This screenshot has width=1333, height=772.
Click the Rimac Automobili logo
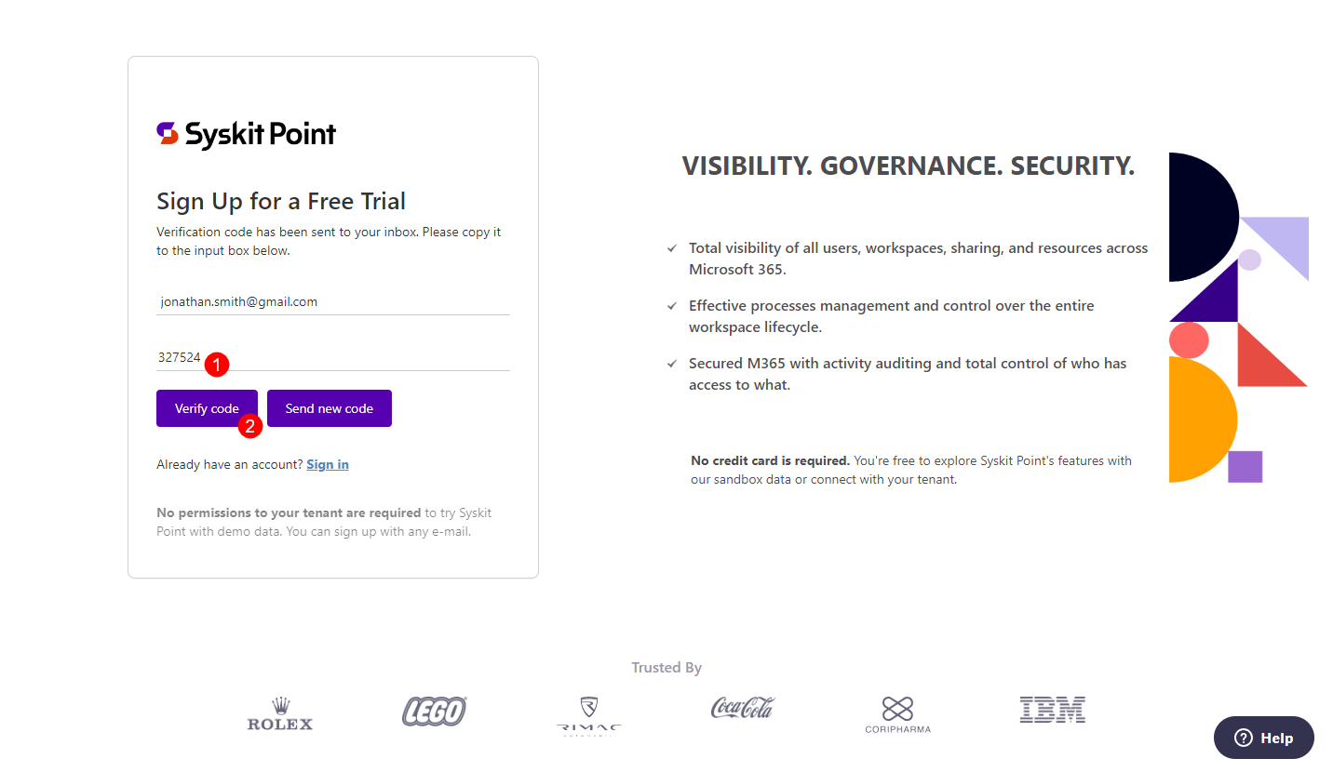(588, 712)
